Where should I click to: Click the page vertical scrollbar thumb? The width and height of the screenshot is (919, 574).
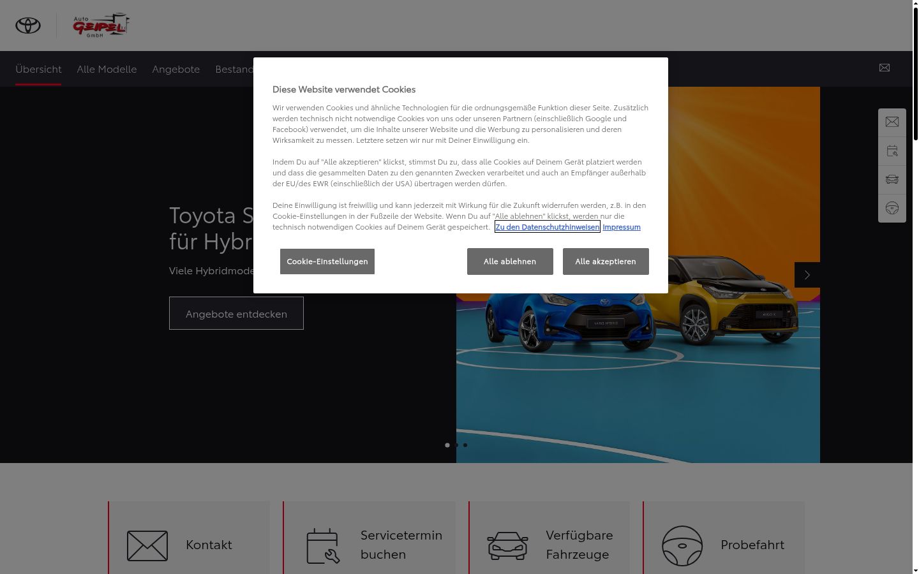click(x=916, y=73)
